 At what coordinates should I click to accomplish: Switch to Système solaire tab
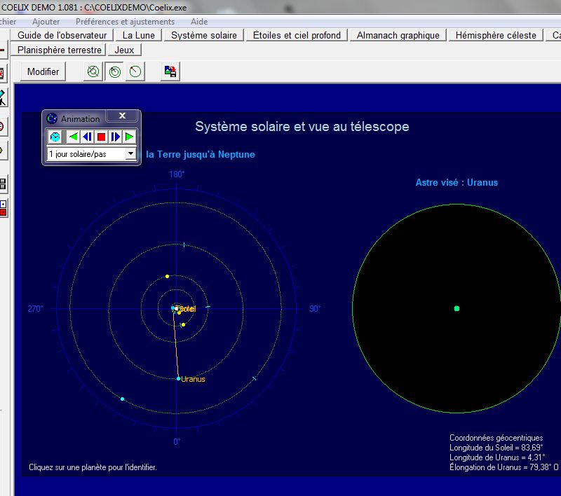204,35
